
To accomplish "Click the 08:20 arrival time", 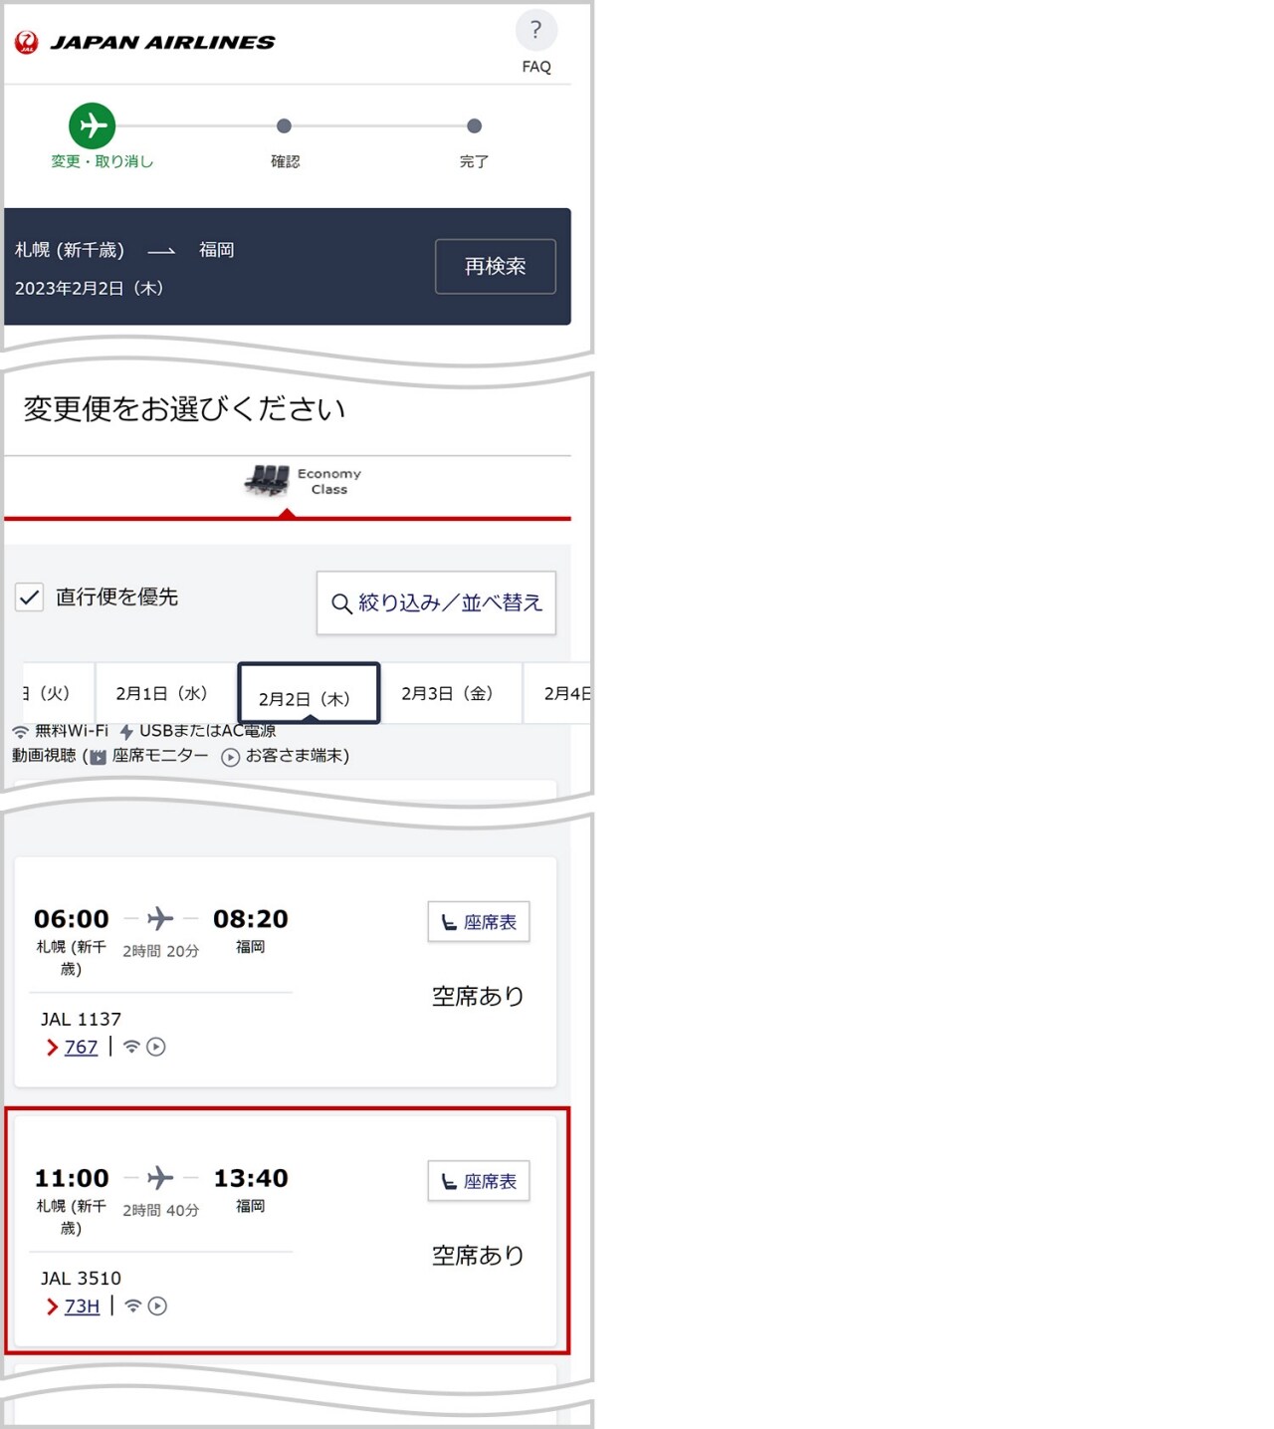I will tap(251, 918).
